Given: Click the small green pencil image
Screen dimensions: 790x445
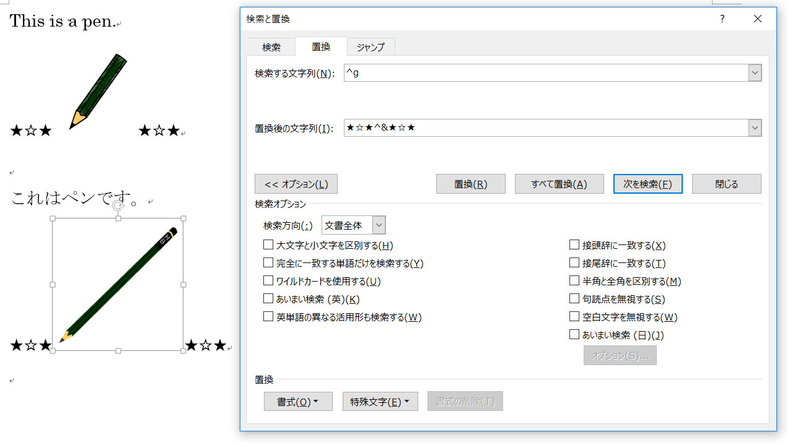Looking at the screenshot, I should 98,91.
